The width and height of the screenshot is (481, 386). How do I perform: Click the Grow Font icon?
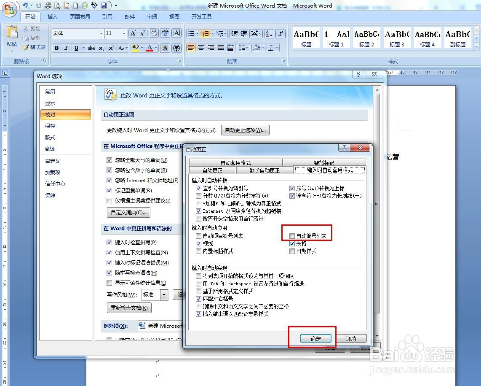point(133,33)
